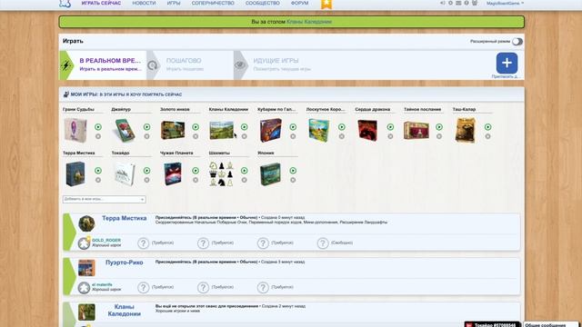Click green play icon for Таш-Калар
582x327 pixels.
tap(487, 127)
